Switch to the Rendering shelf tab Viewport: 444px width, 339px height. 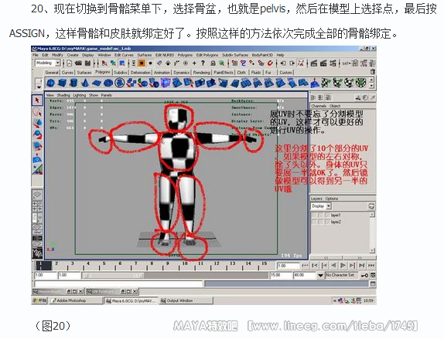coord(202,73)
